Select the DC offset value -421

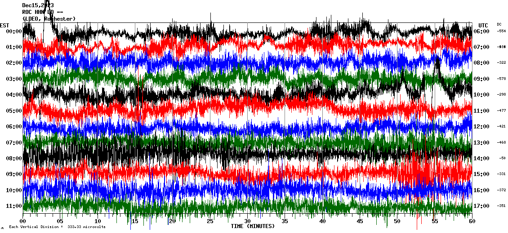click(x=502, y=127)
